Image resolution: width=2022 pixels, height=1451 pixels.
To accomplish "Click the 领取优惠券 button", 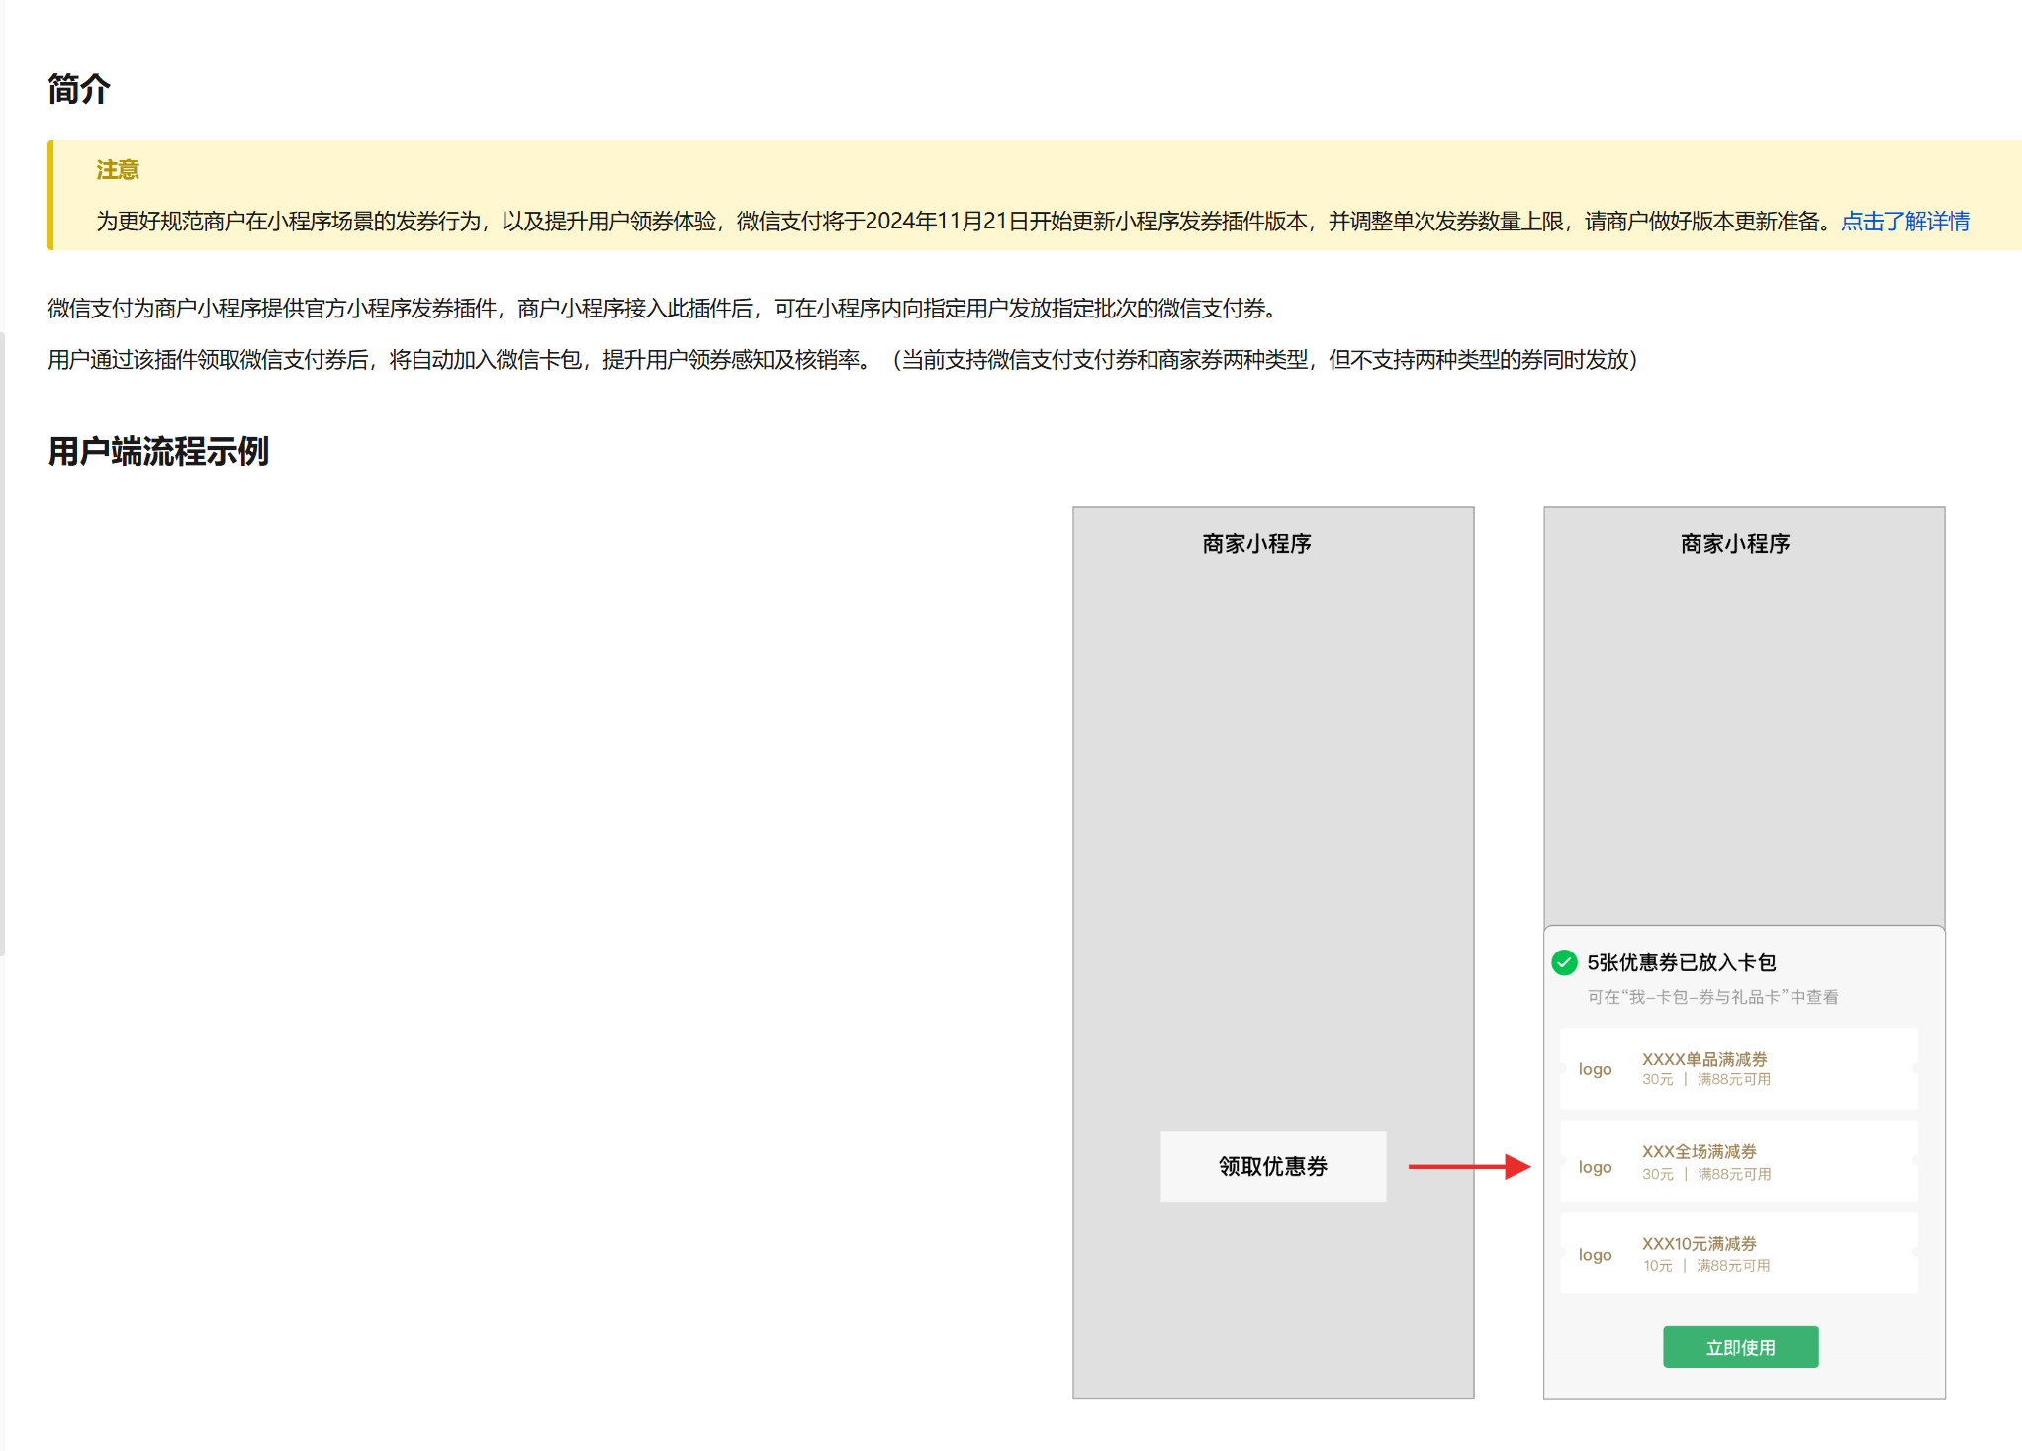I will pyautogui.click(x=1273, y=1166).
